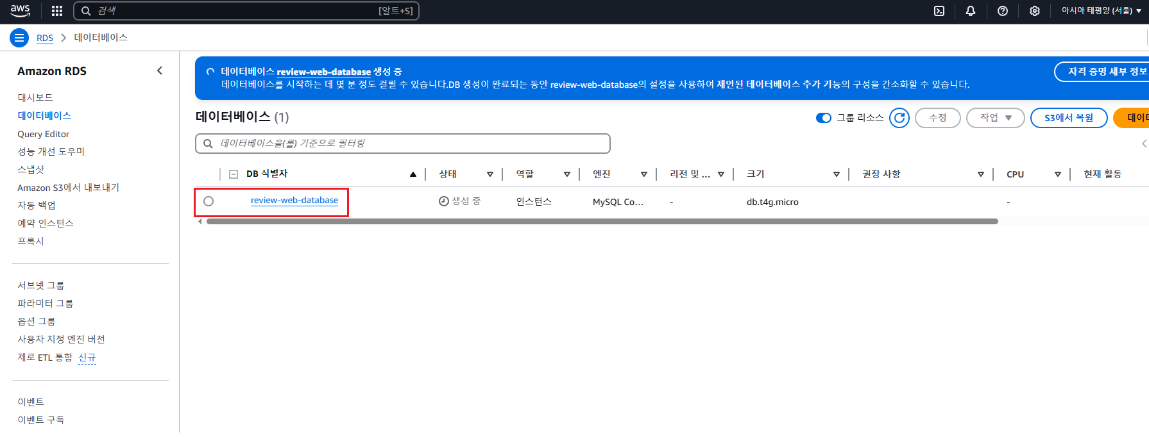Open Amazon S3에서 내보내기 in the sidebar
The image size is (1149, 437).
(x=68, y=187)
